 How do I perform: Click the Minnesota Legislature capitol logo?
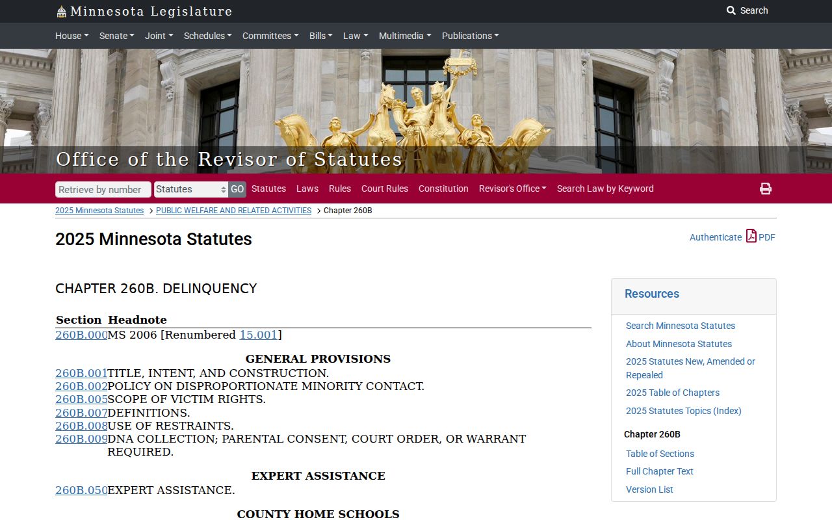click(x=62, y=11)
